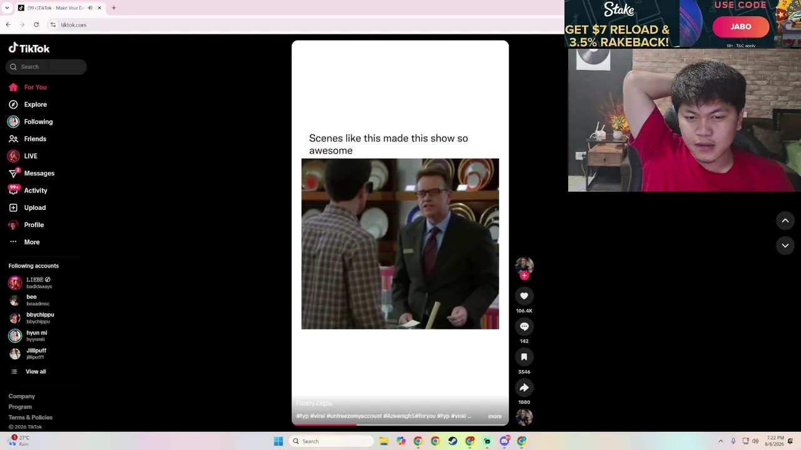
Task: Open Discord from the taskbar
Action: coord(504,441)
